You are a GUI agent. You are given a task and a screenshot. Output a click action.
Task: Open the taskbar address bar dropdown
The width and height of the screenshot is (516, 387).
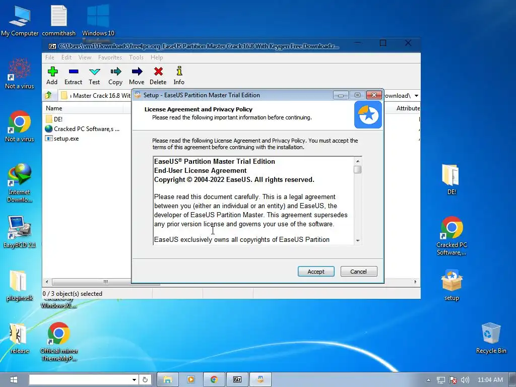click(x=134, y=380)
